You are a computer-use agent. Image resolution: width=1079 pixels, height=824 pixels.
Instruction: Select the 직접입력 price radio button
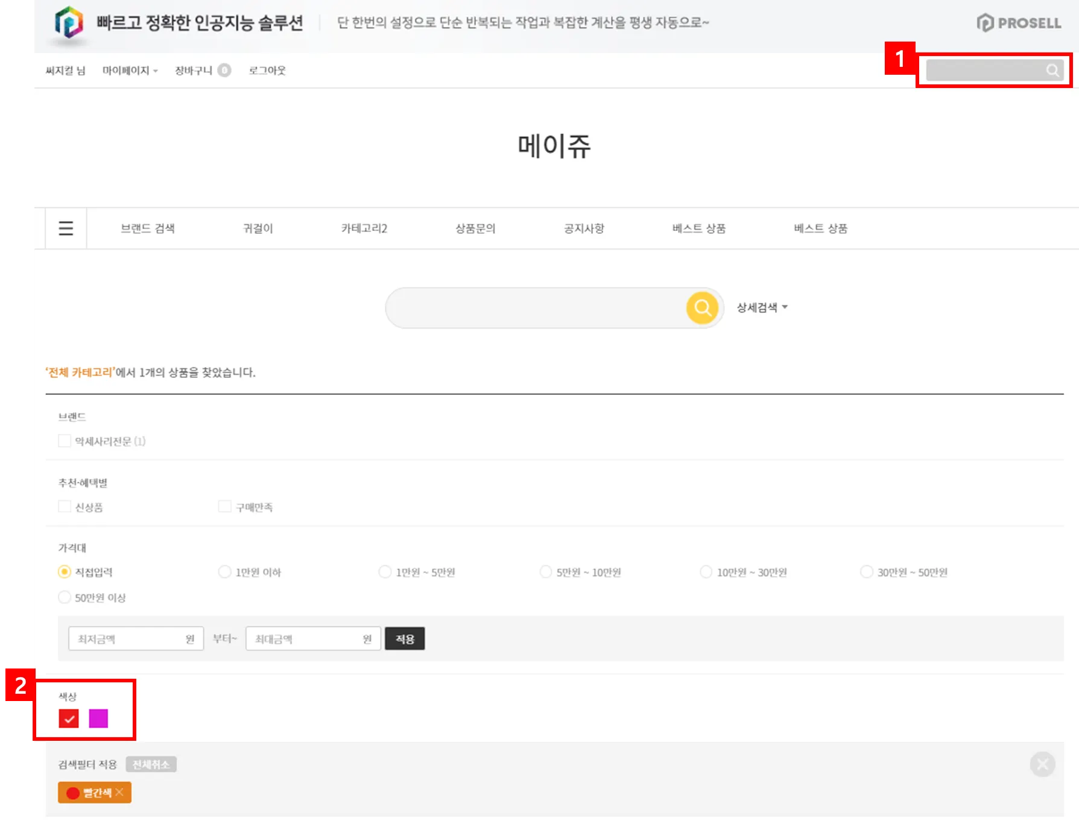(x=65, y=571)
